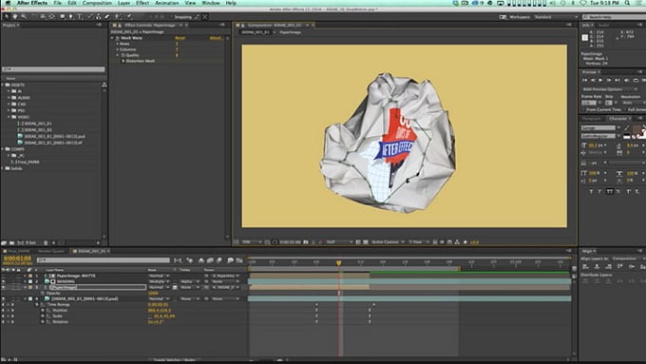Toggle the mute audio button in Preview panel
Viewport: 646px width, 364px height.
pos(627,81)
